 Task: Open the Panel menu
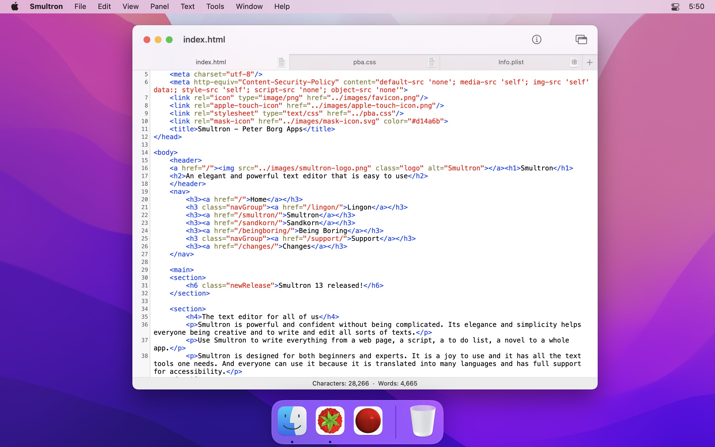pos(159,6)
